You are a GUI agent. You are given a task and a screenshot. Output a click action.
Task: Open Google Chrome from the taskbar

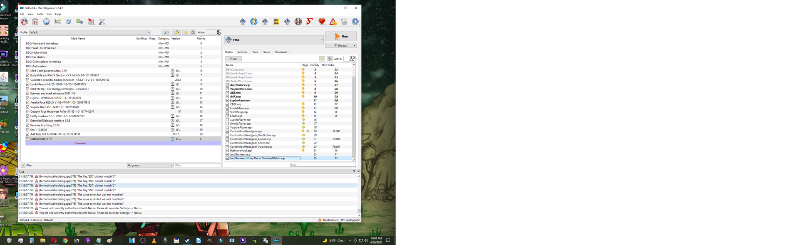(65, 240)
